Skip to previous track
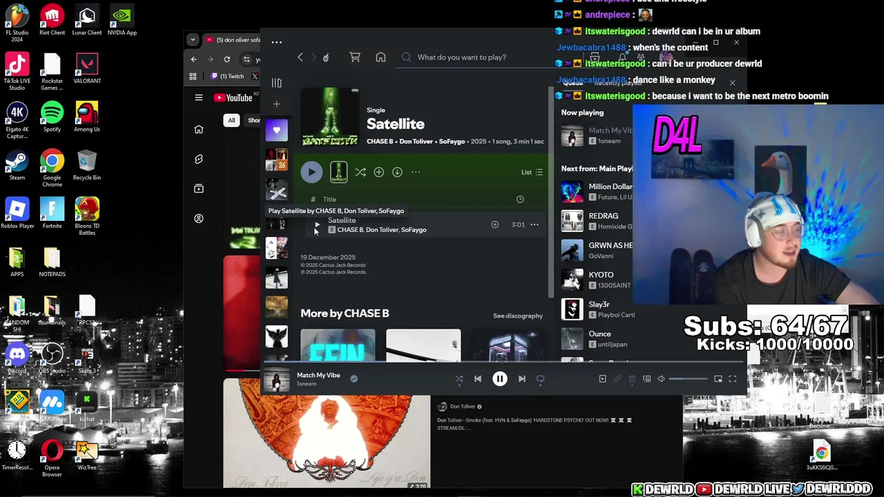Image resolution: width=884 pixels, height=497 pixels. (x=477, y=379)
